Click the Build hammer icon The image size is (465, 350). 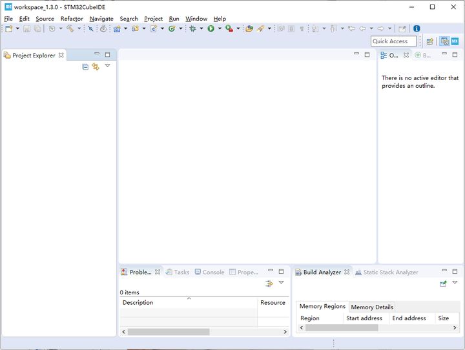click(x=70, y=29)
